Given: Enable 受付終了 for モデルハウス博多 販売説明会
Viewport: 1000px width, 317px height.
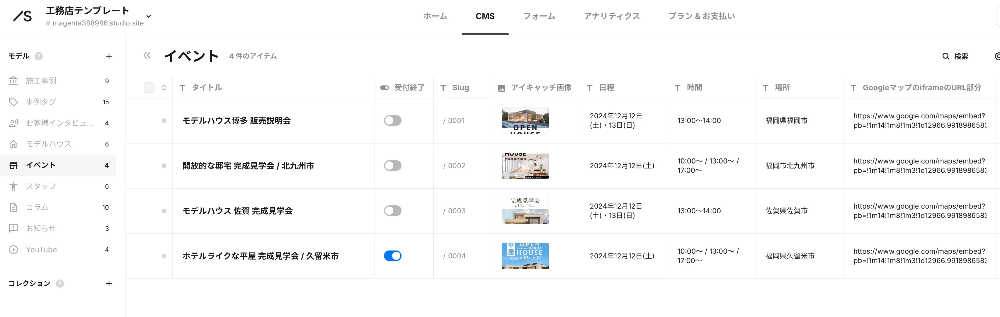Looking at the screenshot, I should (x=392, y=120).
